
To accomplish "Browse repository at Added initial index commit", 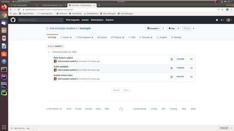I will [191, 77].
